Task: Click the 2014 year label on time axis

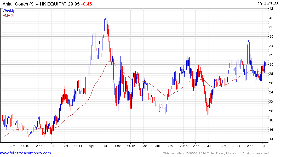Action: pos(236,146)
